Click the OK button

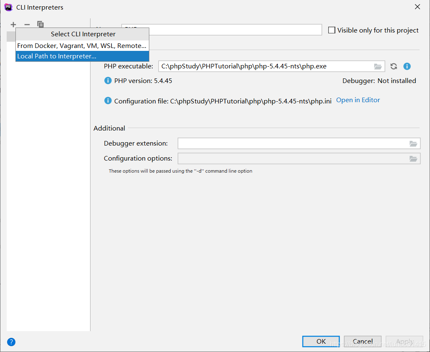(x=321, y=341)
